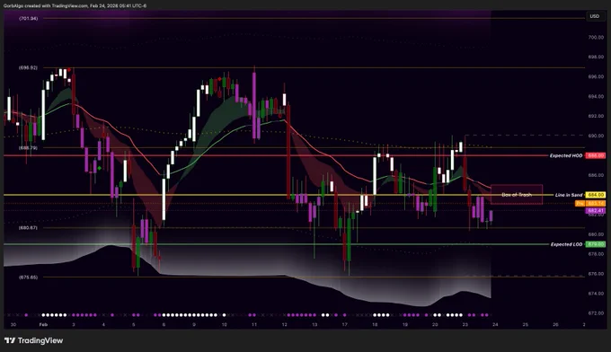This screenshot has height=352, width=611.
Task: Click the green 679.00 price tag
Action: pos(596,244)
